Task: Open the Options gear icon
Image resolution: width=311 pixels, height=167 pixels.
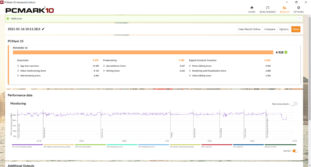Action: [x=299, y=8]
